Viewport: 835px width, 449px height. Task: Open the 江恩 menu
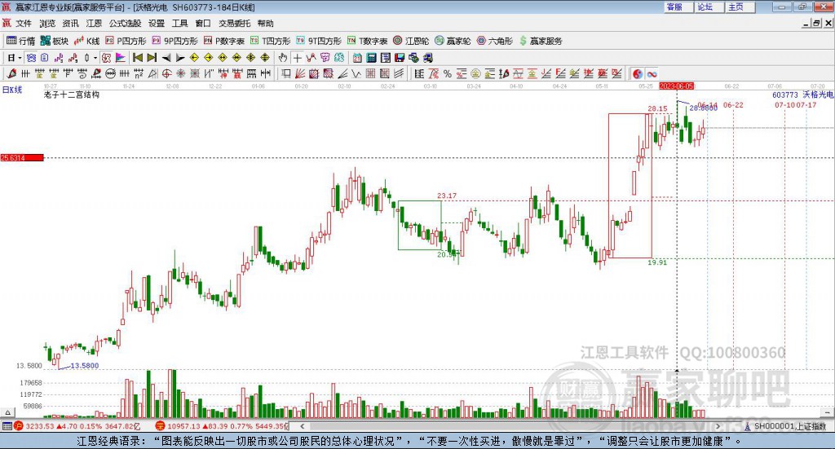tap(94, 24)
